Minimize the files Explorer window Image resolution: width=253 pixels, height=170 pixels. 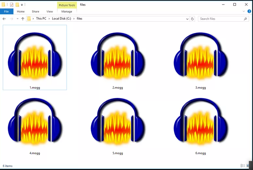coord(223,5)
